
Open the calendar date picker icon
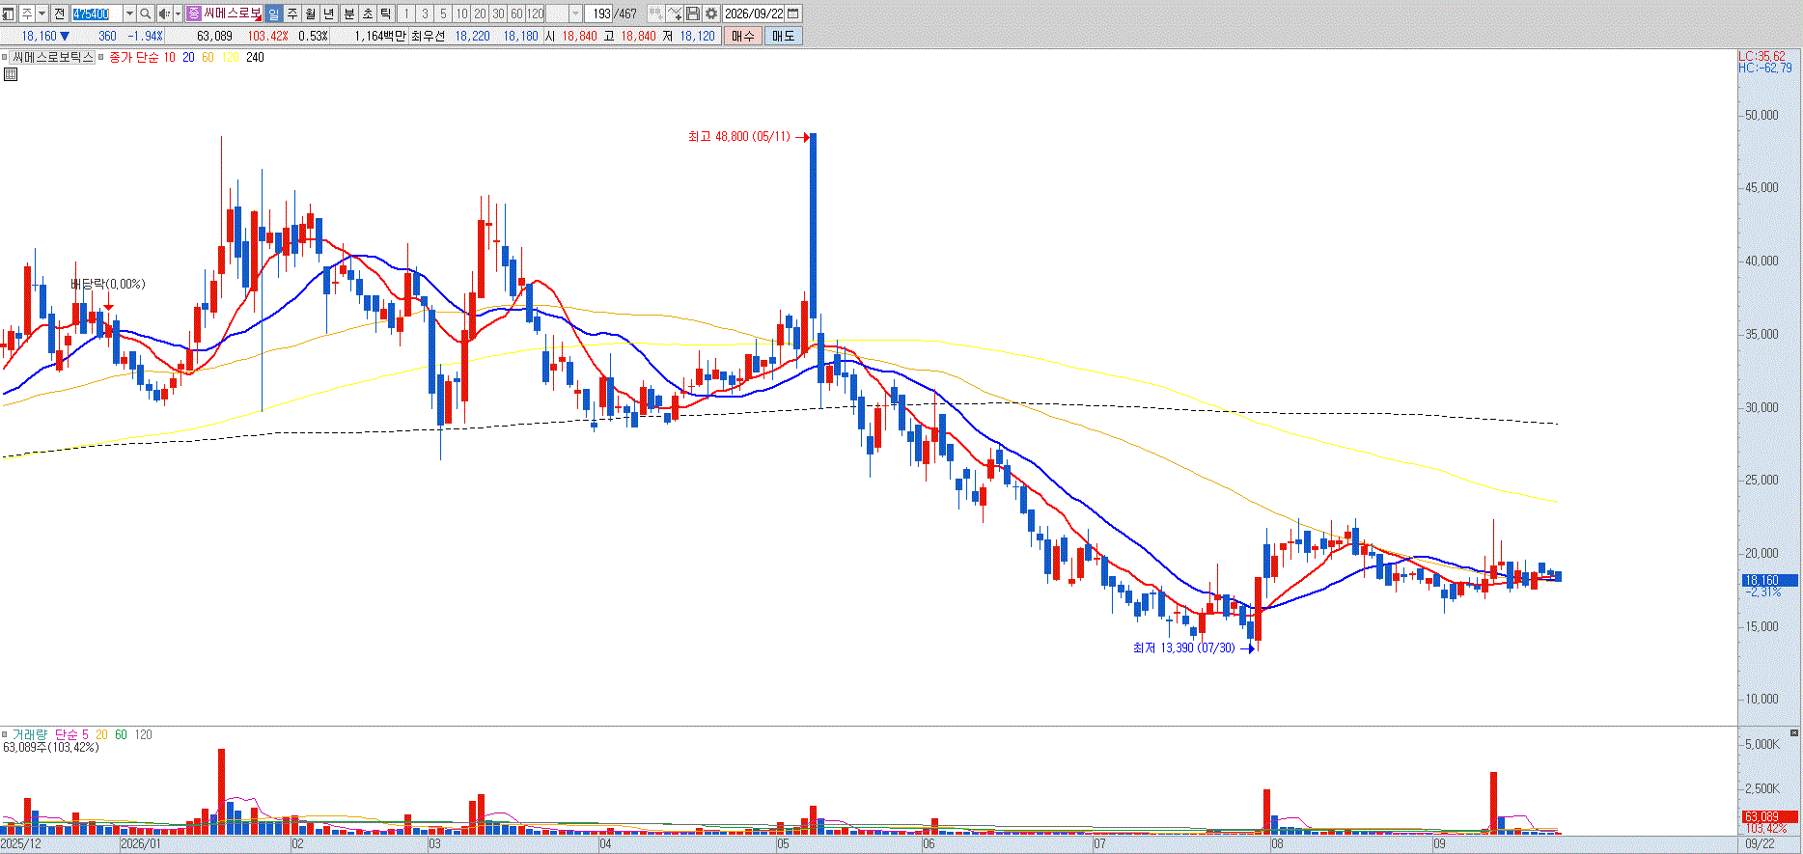[x=793, y=14]
